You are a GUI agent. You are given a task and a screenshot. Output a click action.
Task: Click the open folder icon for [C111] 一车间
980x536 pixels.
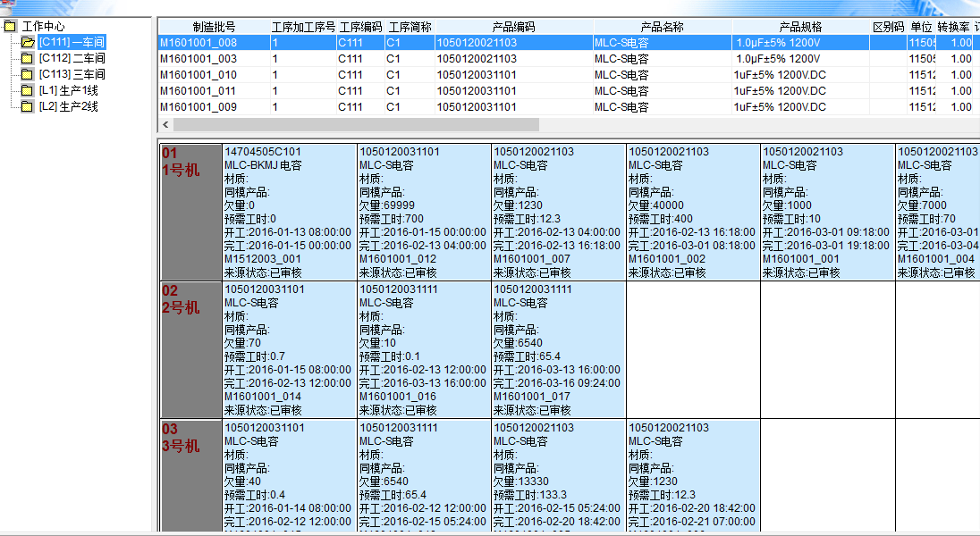(28, 42)
